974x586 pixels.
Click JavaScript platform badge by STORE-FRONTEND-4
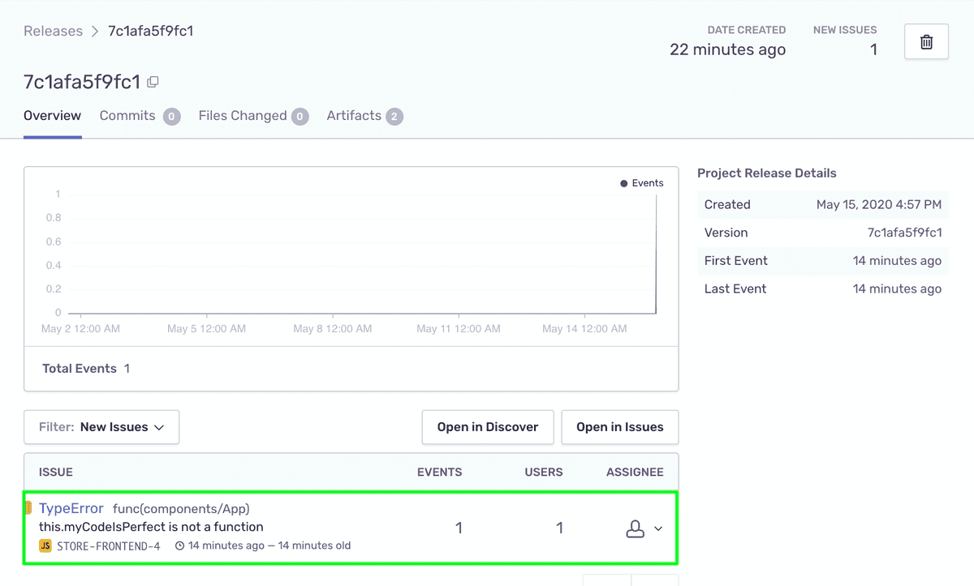[x=45, y=546]
